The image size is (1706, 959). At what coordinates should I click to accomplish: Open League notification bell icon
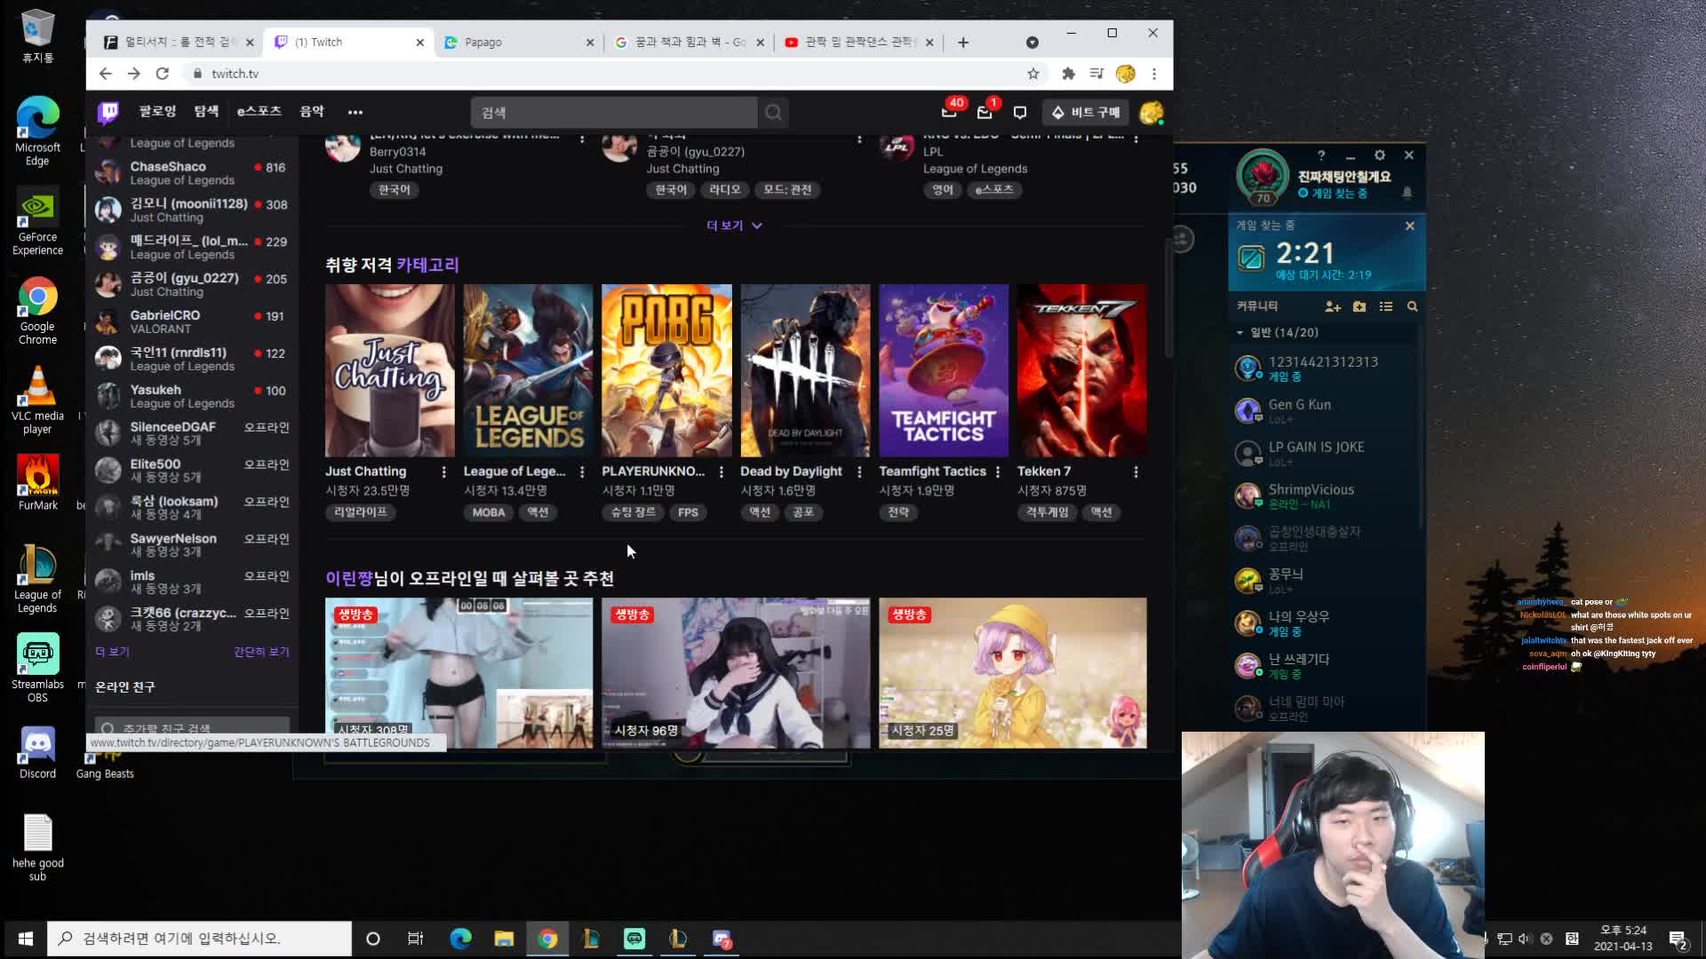point(1407,193)
